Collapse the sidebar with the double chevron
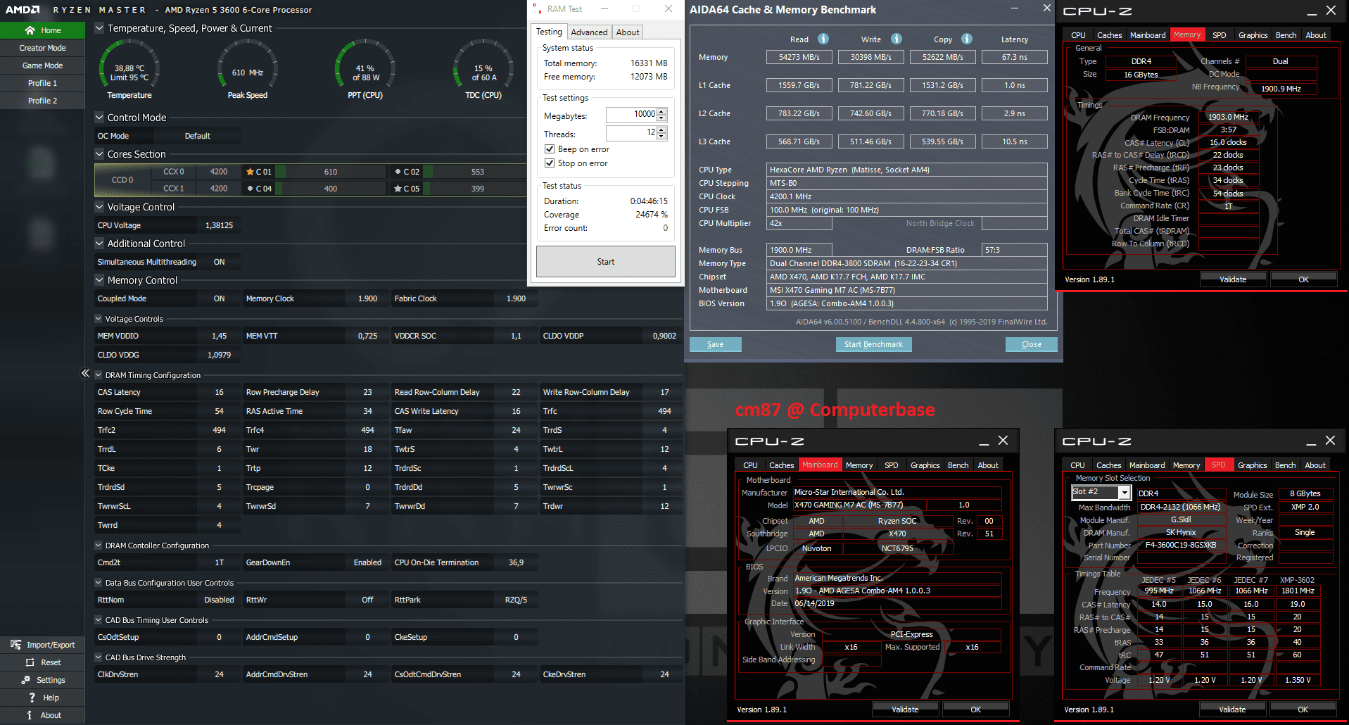Screen dimensions: 1349x725 (85, 373)
